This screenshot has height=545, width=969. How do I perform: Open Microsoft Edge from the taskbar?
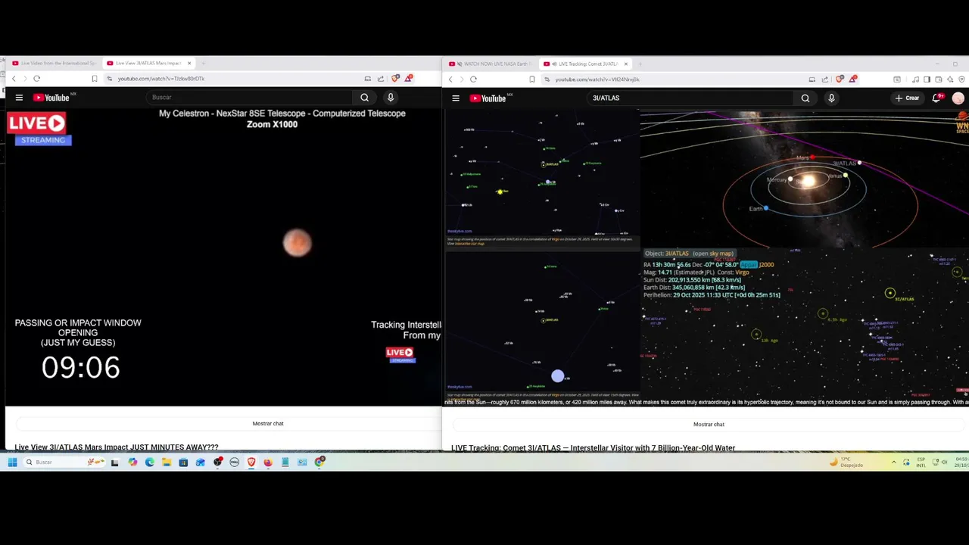pos(149,462)
